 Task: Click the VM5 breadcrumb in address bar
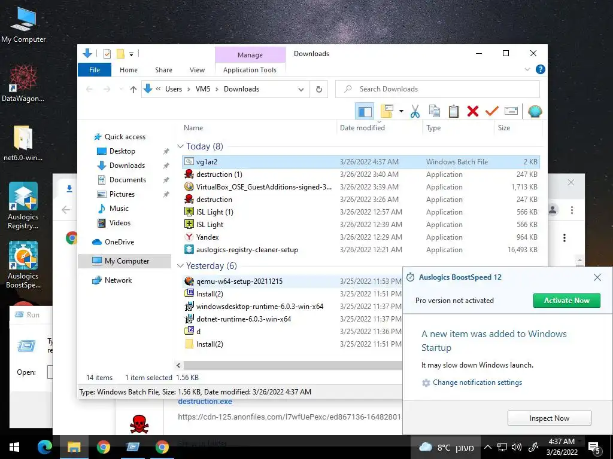point(203,89)
